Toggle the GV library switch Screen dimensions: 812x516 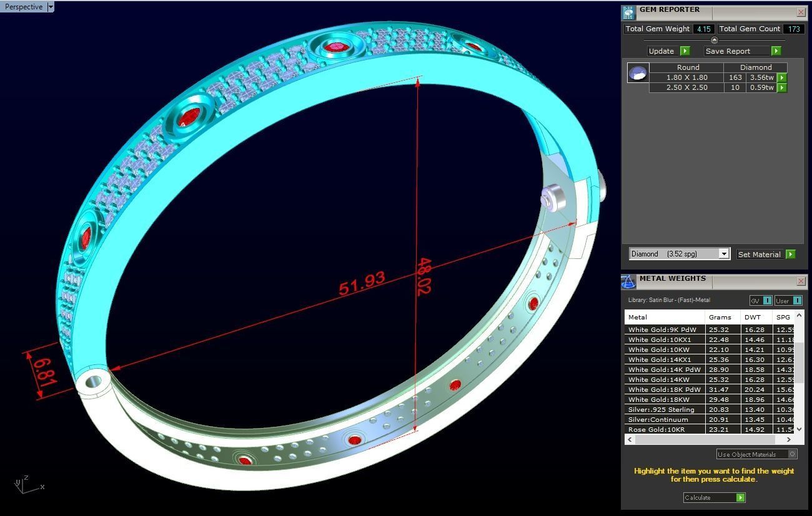click(x=761, y=301)
